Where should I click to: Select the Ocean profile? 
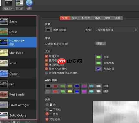(x=18, y=74)
